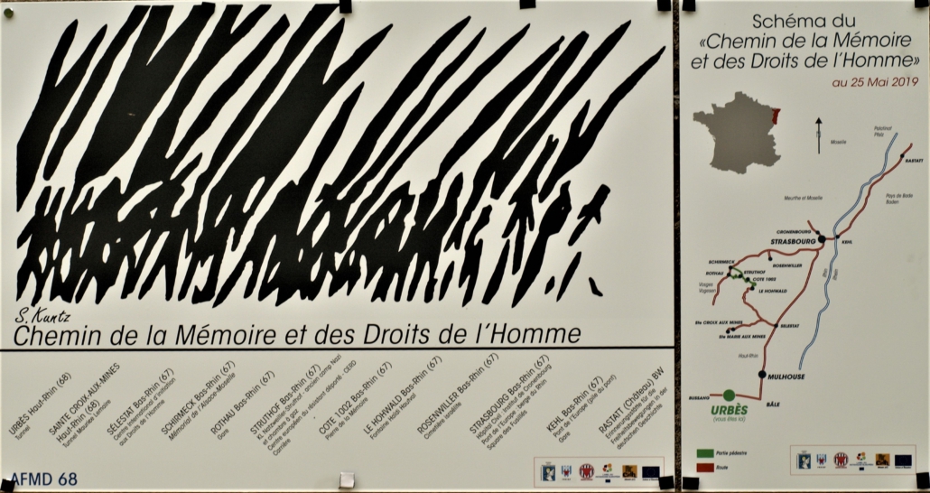This screenshot has height=493, width=930.
Task: Click the angel logo in the map panel's logo strip
Action: [x=804, y=461]
